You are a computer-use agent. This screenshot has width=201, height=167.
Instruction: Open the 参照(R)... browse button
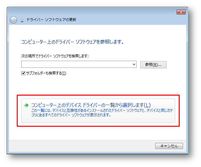coord(153,65)
